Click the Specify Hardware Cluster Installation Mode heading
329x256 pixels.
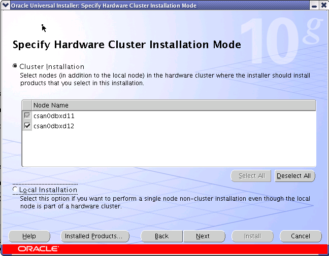(x=127, y=45)
